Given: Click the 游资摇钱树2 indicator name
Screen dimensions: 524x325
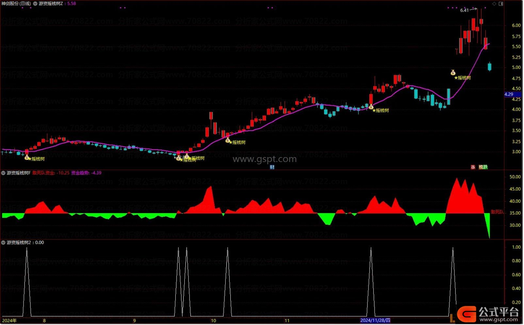Looking at the screenshot, I should tap(19, 243).
